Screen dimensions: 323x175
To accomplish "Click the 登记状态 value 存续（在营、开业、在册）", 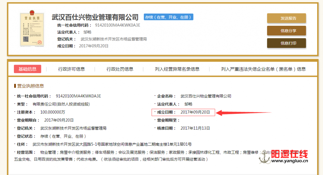I will [x=63, y=136].
